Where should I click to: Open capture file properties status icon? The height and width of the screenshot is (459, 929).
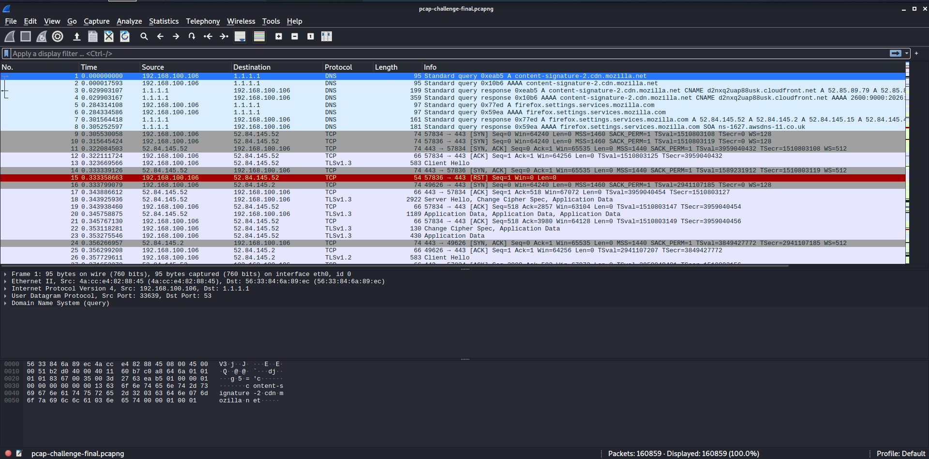19,454
